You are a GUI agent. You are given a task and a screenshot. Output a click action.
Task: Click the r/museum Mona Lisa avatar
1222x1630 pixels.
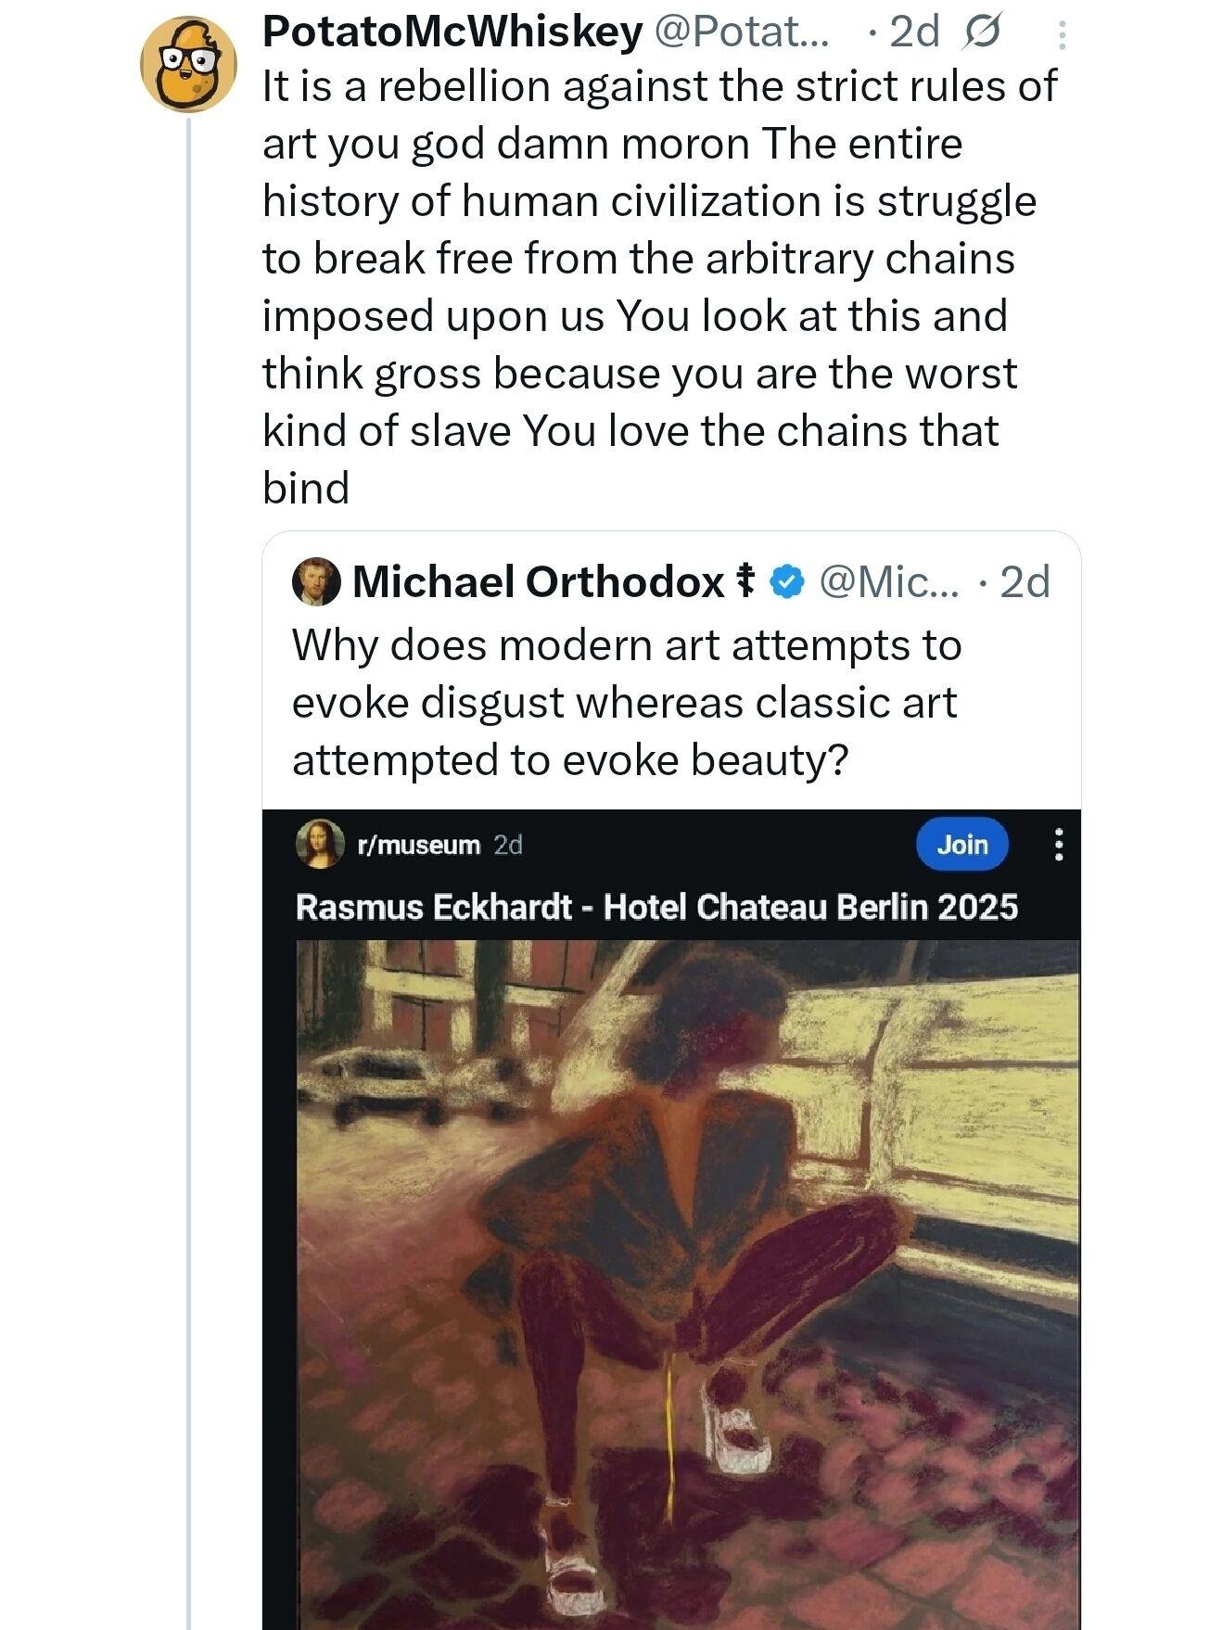pos(320,844)
